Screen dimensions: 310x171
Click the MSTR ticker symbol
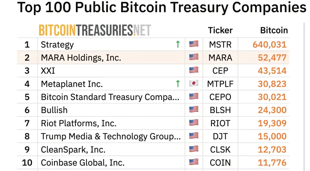pyautogui.click(x=220, y=44)
